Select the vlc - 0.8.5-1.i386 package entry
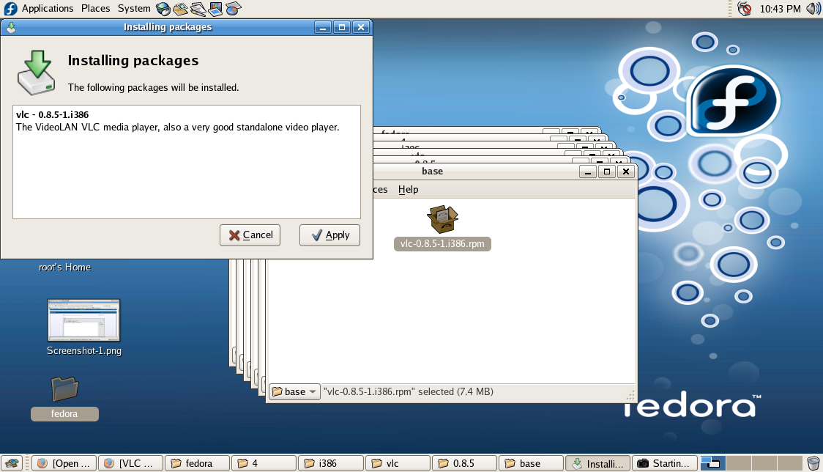823x472 pixels. tap(53, 114)
